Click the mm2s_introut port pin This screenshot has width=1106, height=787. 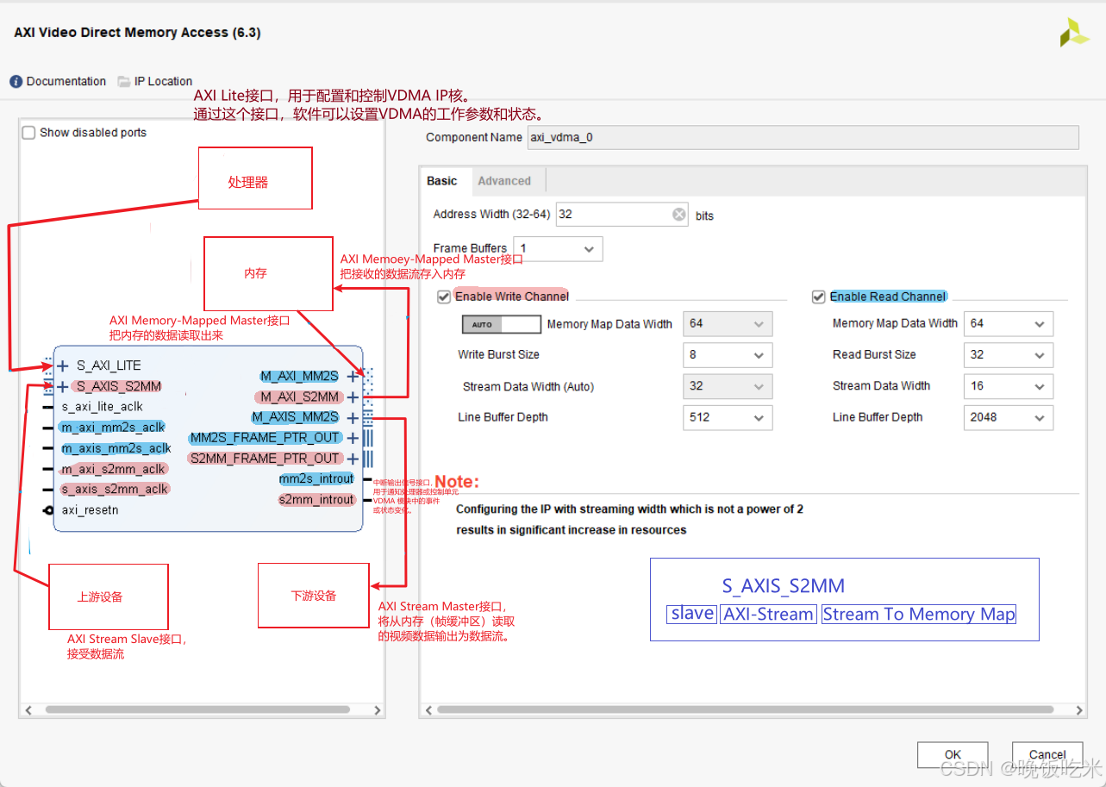[316, 478]
